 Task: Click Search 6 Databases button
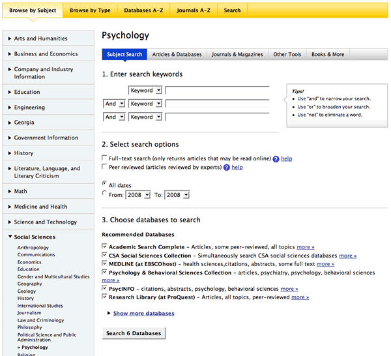(x=134, y=333)
